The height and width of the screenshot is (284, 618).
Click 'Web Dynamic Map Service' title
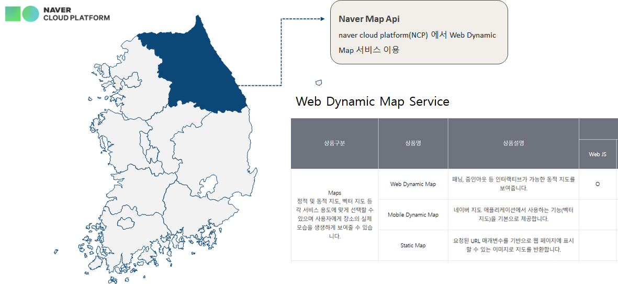pyautogui.click(x=373, y=101)
